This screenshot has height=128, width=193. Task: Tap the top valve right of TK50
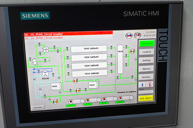[x=126, y=47]
